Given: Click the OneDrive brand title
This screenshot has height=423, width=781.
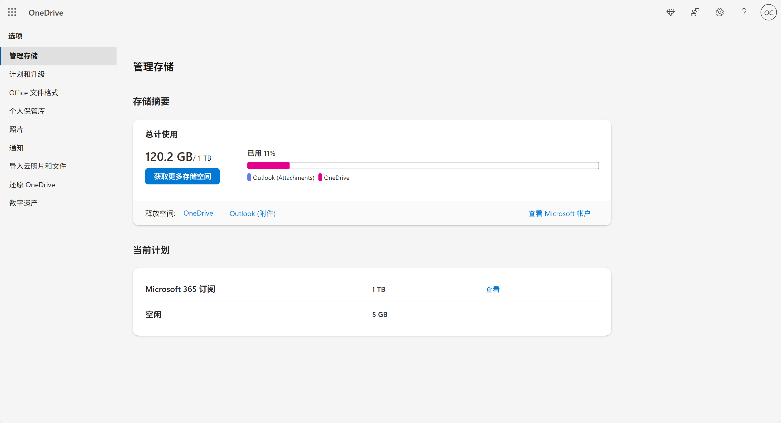Looking at the screenshot, I should coord(46,13).
